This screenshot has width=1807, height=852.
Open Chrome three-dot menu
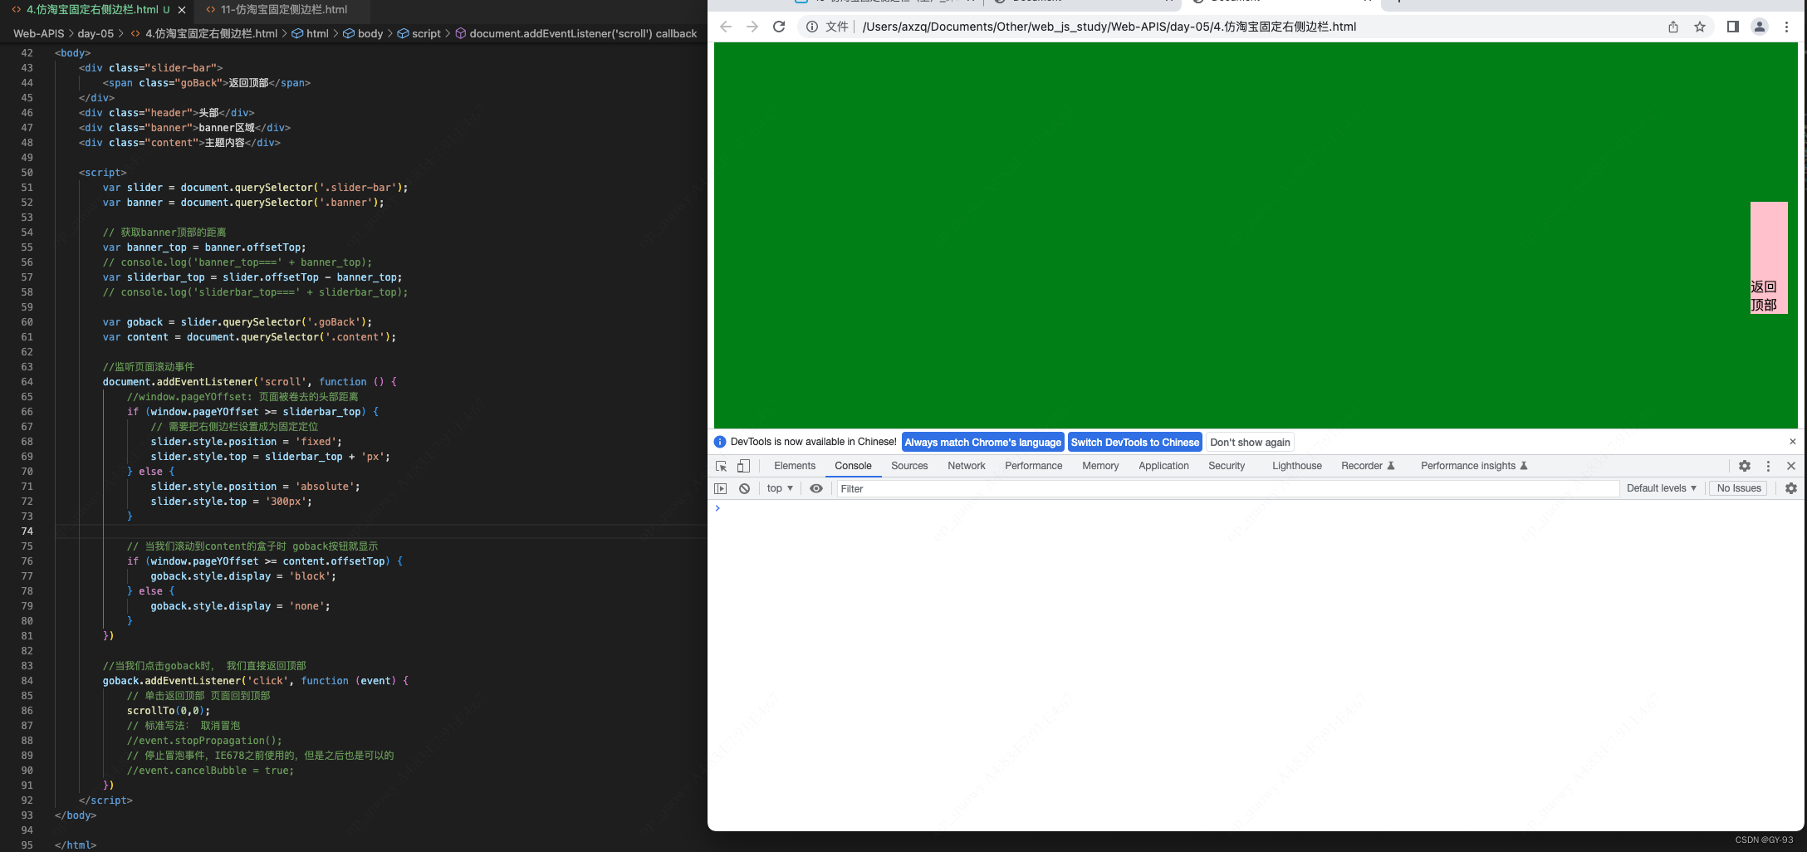1786,27
